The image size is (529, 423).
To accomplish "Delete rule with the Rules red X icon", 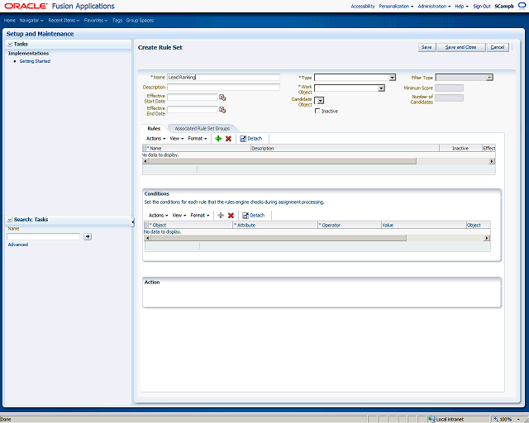I will point(228,139).
